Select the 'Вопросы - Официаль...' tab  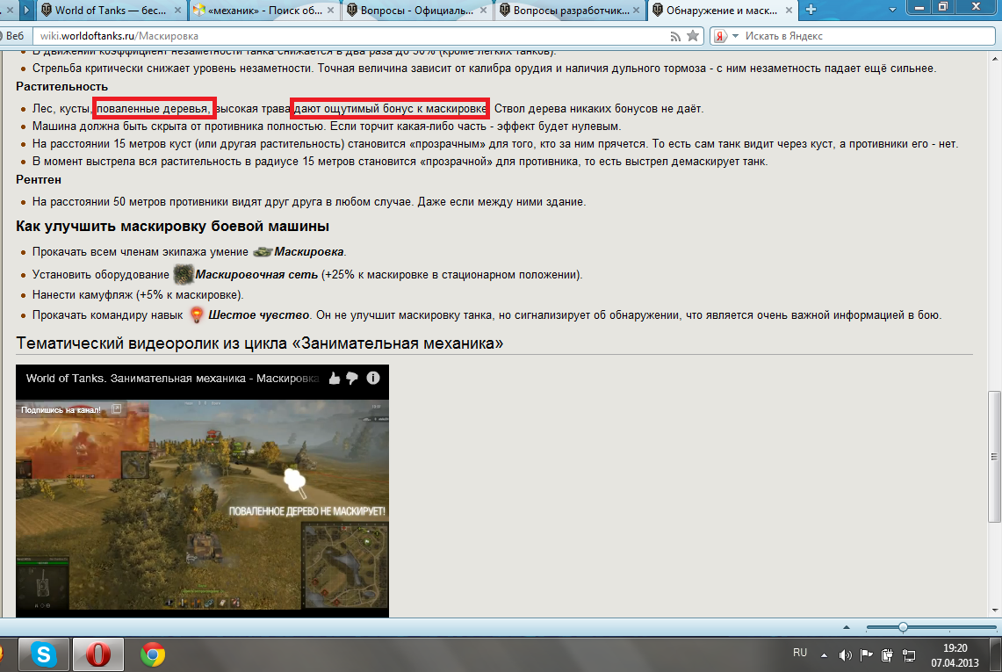416,11
